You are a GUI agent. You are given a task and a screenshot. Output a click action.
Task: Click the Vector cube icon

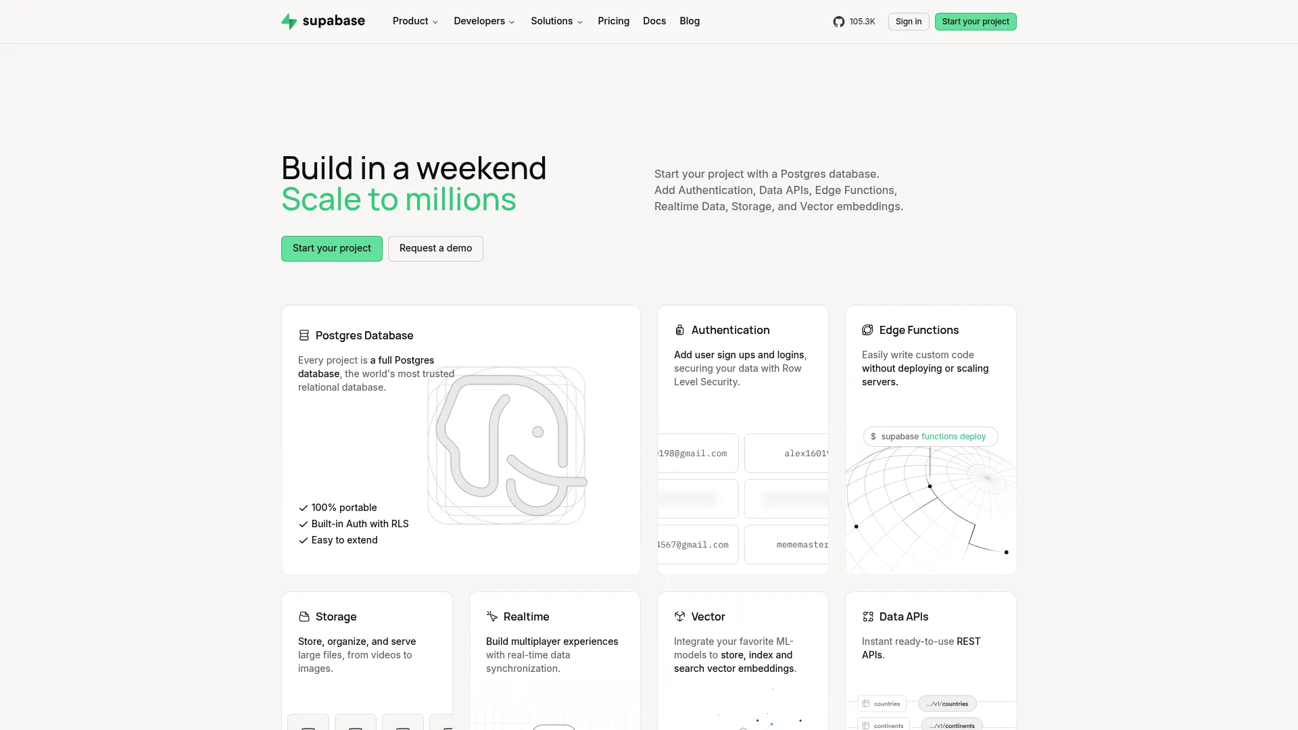pos(680,616)
